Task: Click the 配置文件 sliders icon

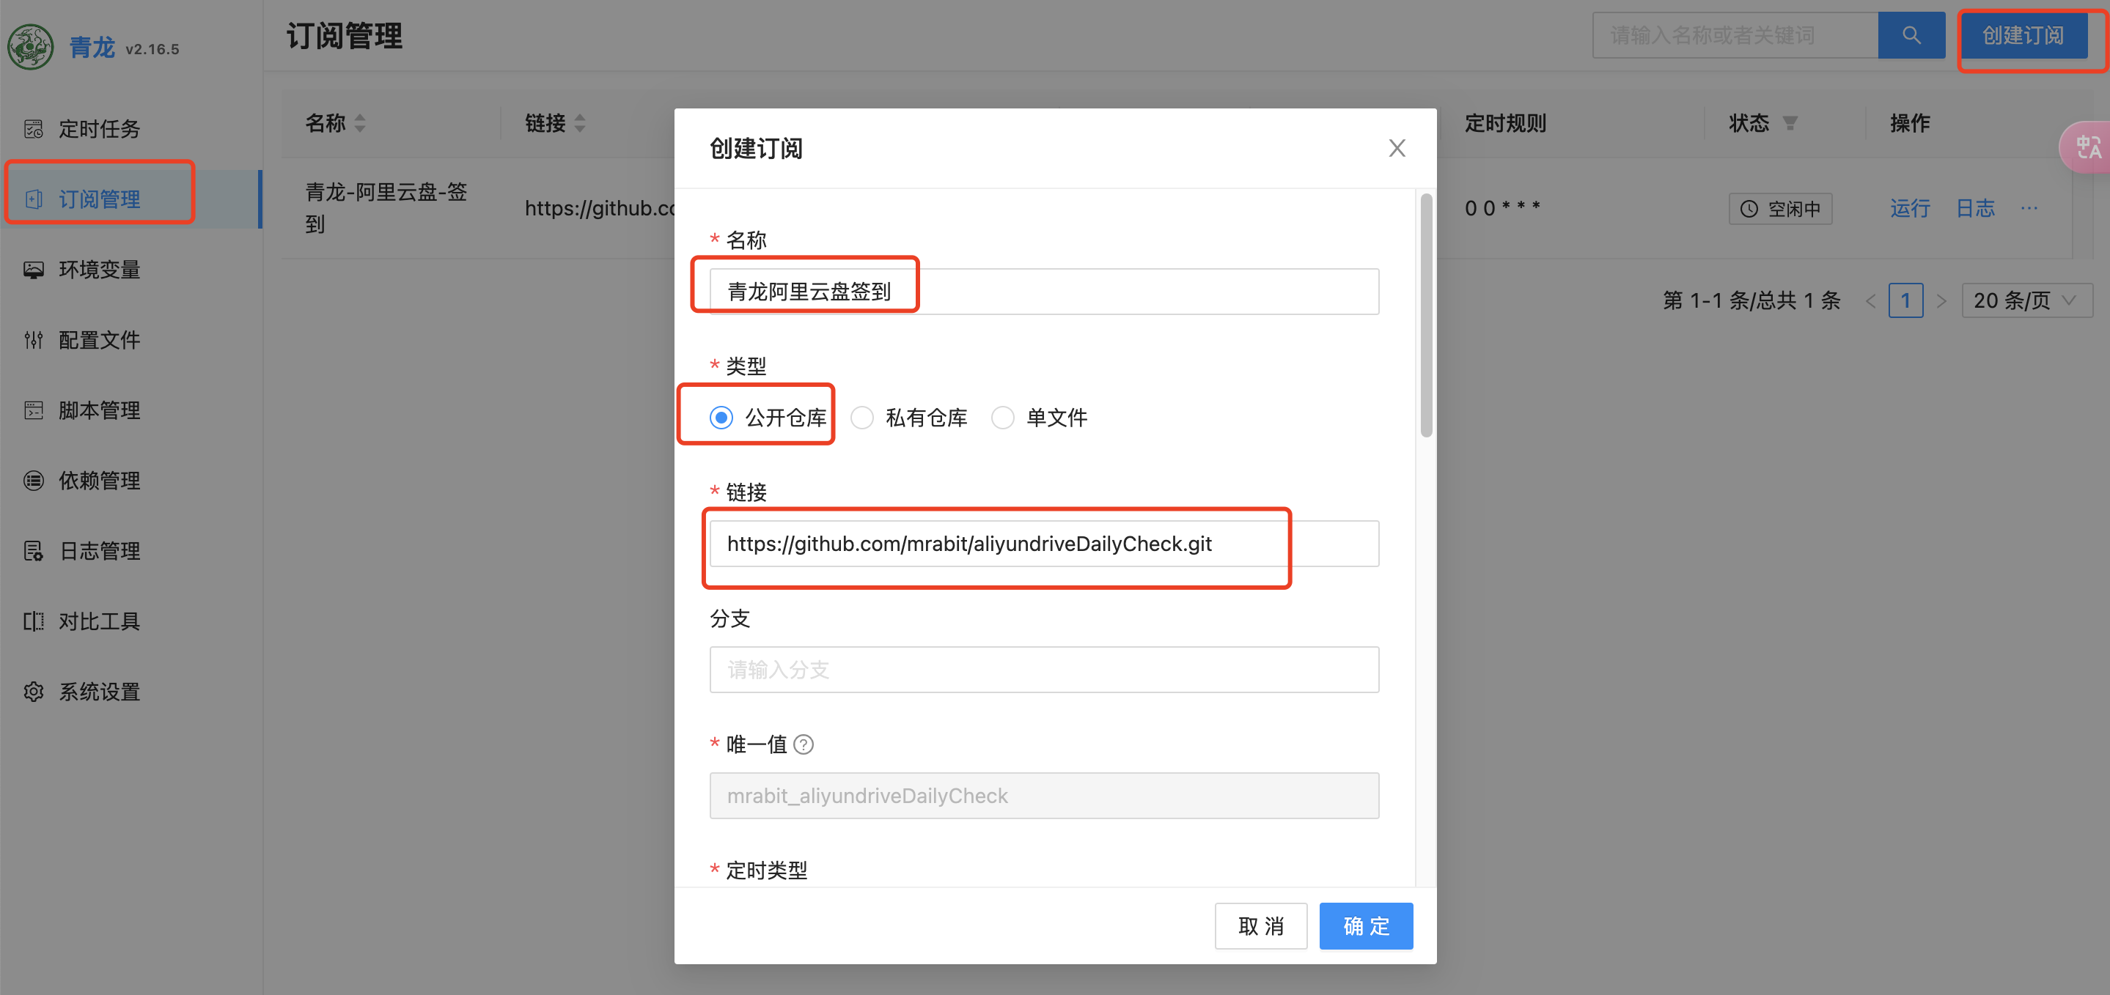Action: [34, 340]
